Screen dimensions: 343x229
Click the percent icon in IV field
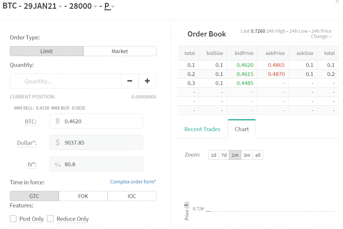click(x=58, y=164)
